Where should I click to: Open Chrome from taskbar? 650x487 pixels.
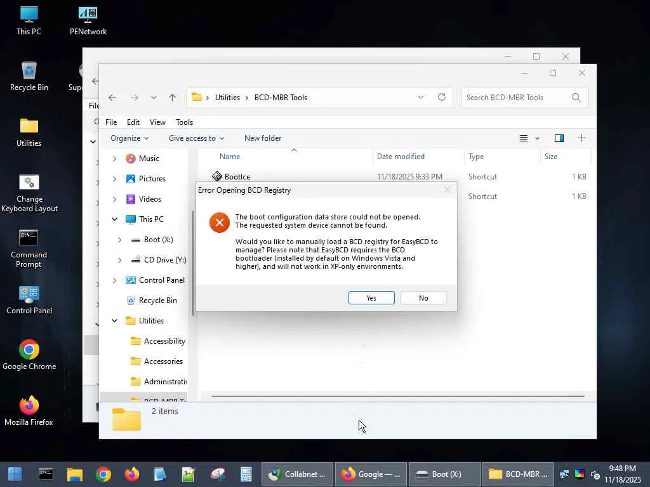[103, 474]
